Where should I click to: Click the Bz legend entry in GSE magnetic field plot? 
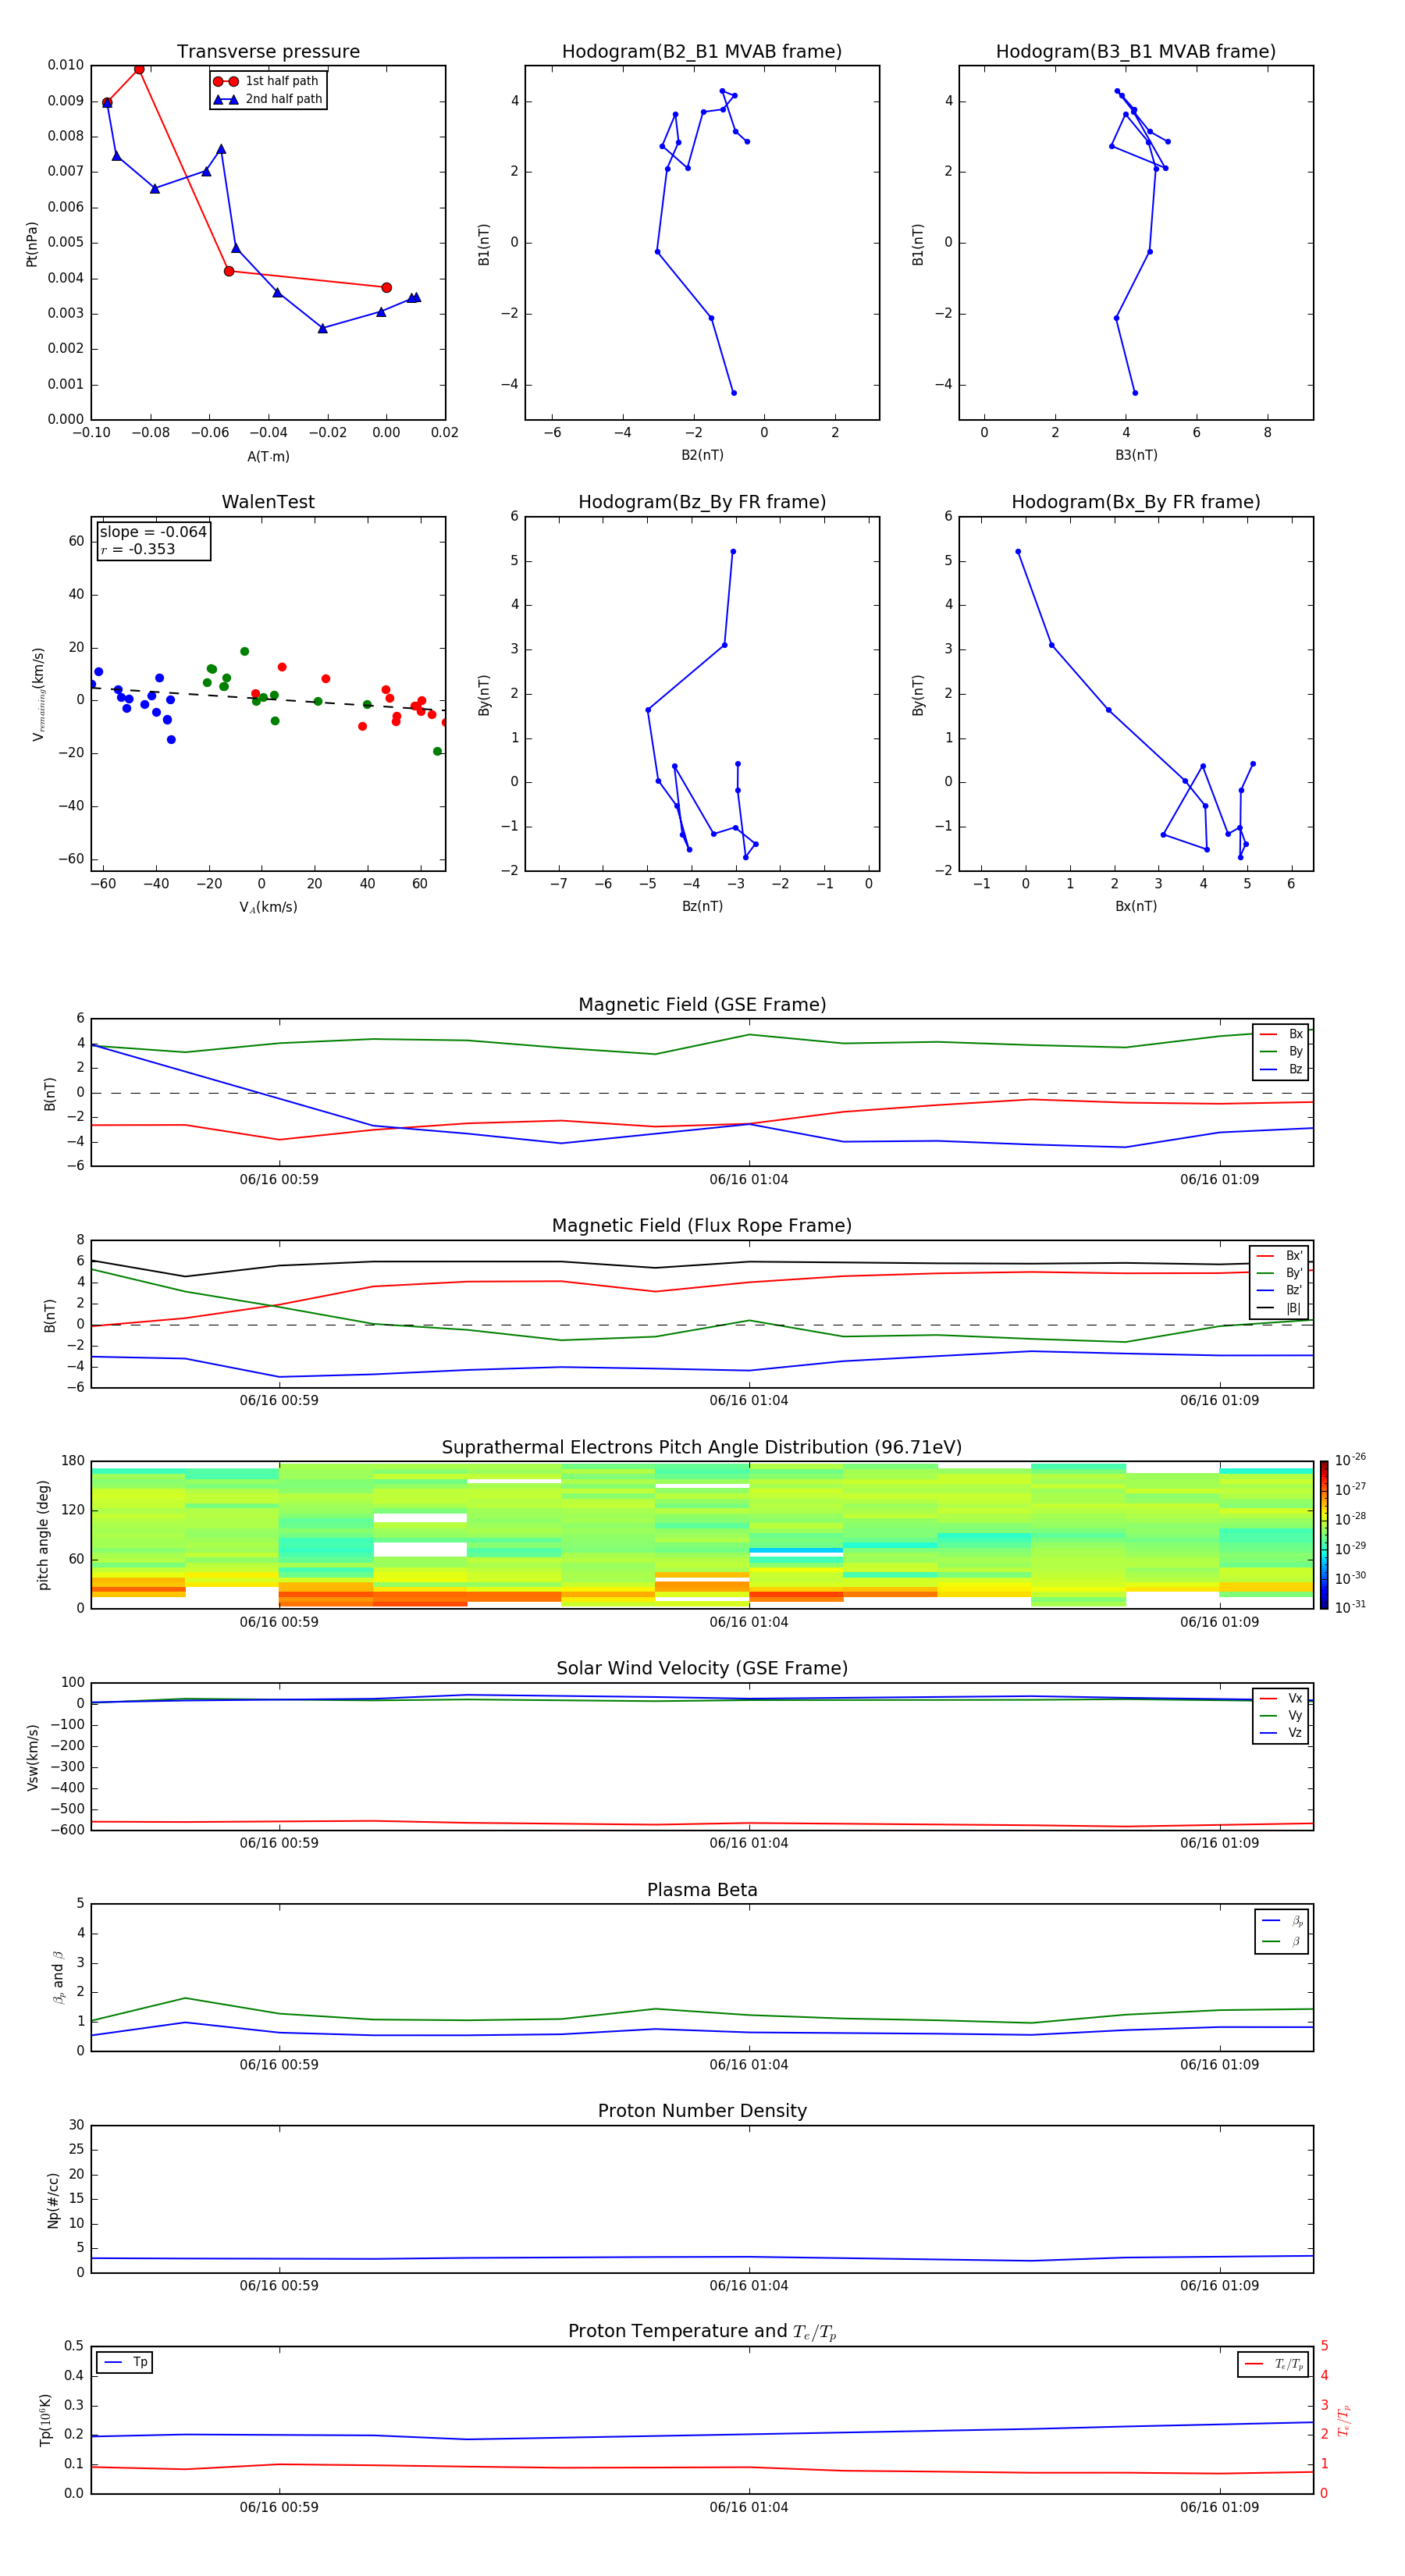pos(1281,1069)
